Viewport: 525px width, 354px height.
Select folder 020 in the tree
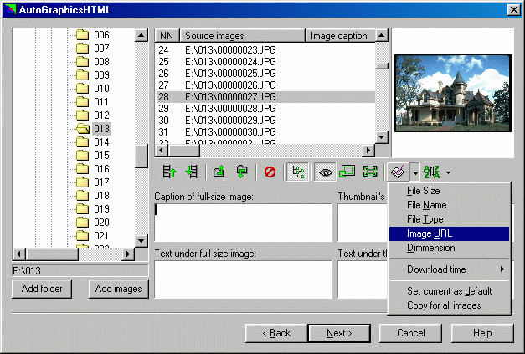(x=101, y=222)
